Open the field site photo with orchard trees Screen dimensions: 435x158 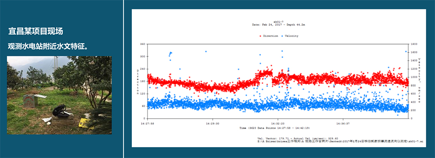(59, 95)
